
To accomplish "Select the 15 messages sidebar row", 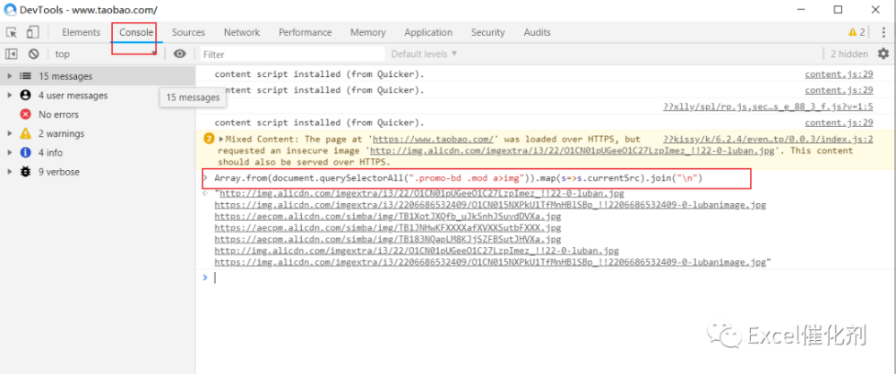I will point(98,76).
